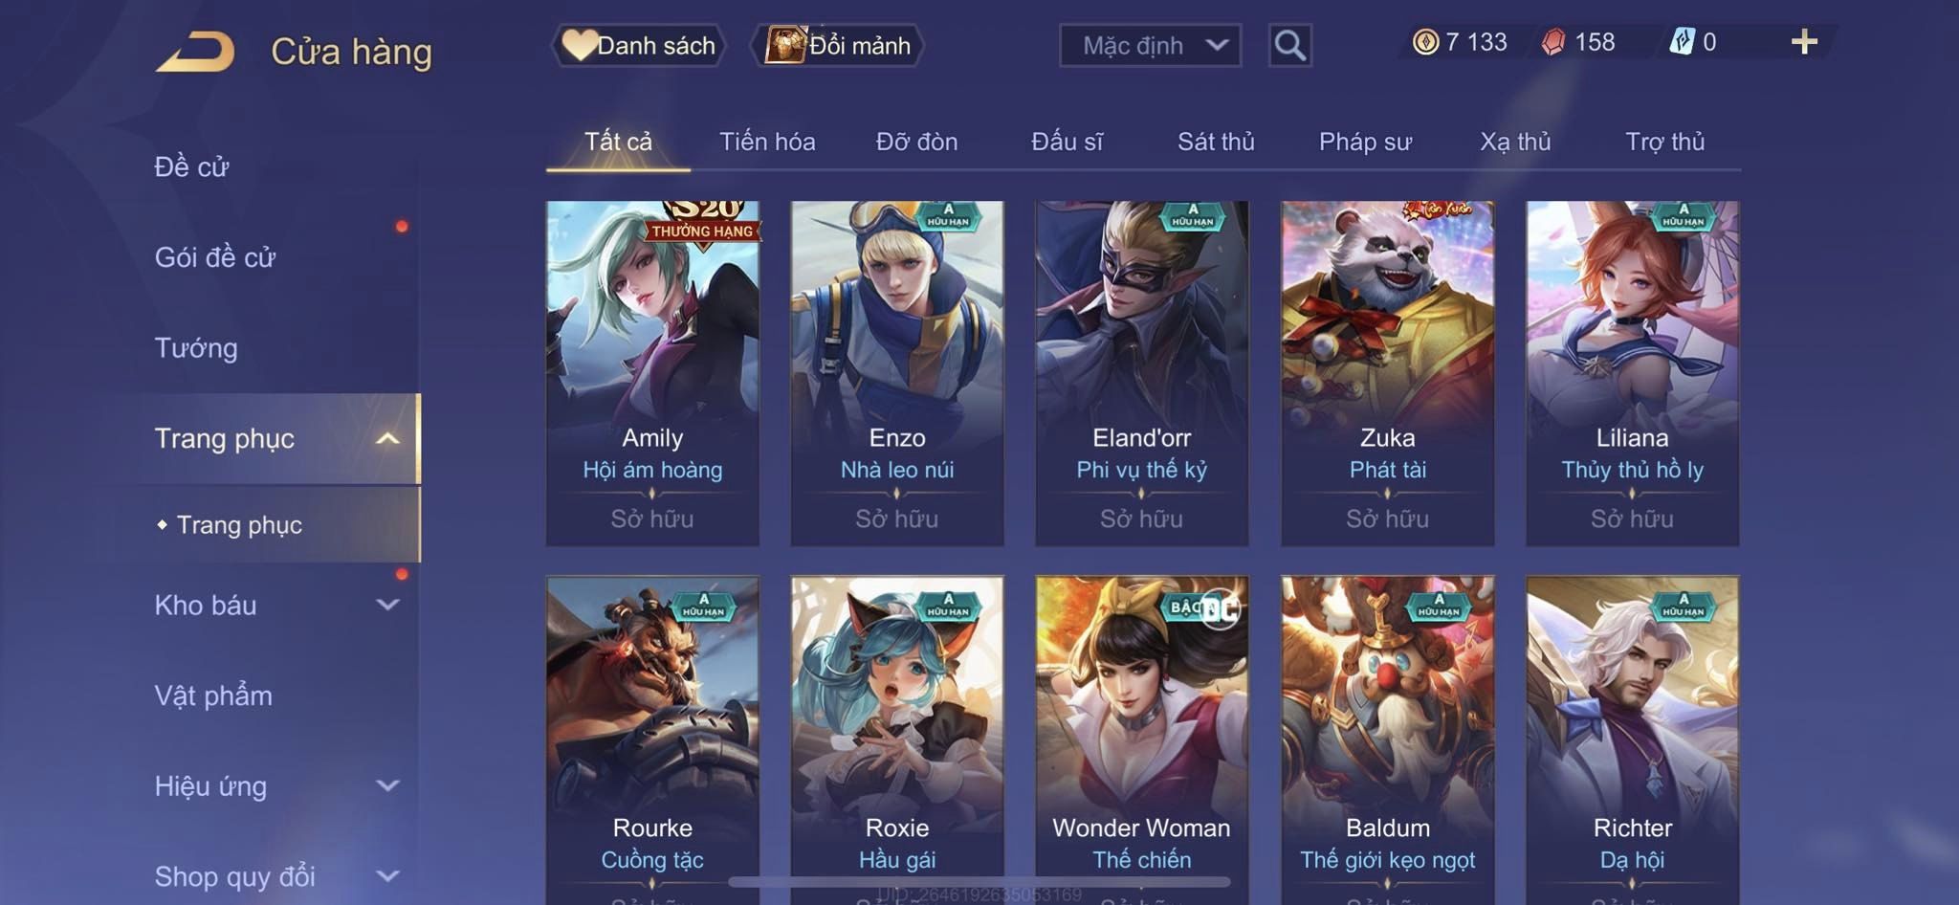Tap the red ruby currency icon
The image size is (1959, 905).
coord(1553,42)
